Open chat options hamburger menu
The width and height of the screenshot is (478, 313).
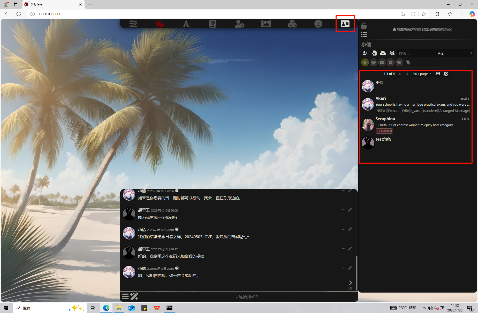coord(125,296)
